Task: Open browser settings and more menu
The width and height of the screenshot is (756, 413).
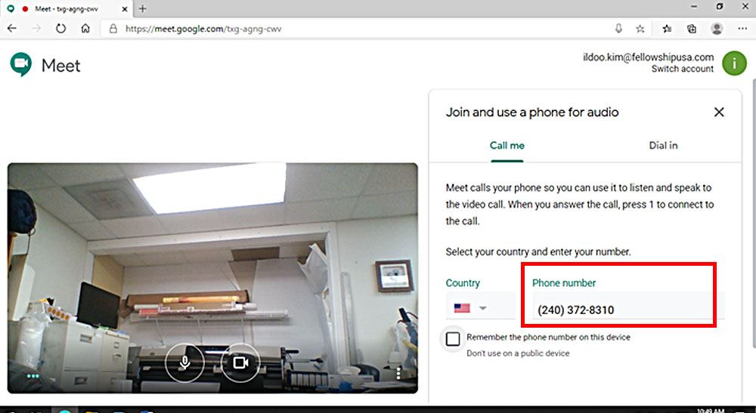Action: [742, 29]
